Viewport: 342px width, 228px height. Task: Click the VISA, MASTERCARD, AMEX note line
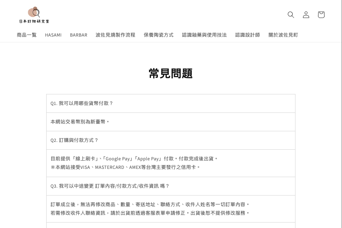point(125,167)
